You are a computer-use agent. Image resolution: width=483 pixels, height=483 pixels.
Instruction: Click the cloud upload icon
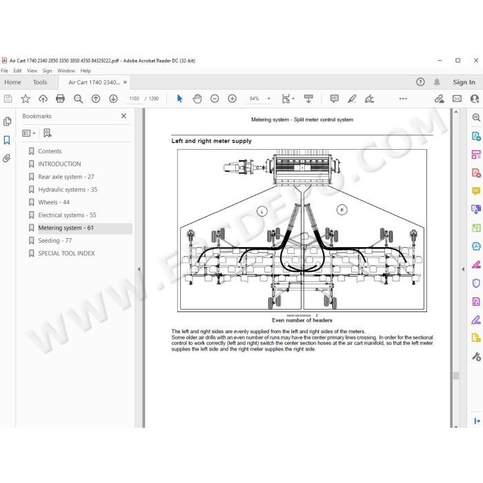tap(43, 99)
